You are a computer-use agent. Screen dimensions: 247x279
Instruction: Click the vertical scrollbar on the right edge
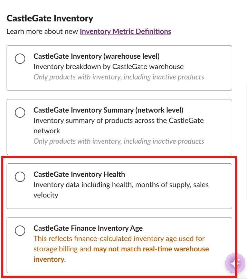(x=246, y=142)
